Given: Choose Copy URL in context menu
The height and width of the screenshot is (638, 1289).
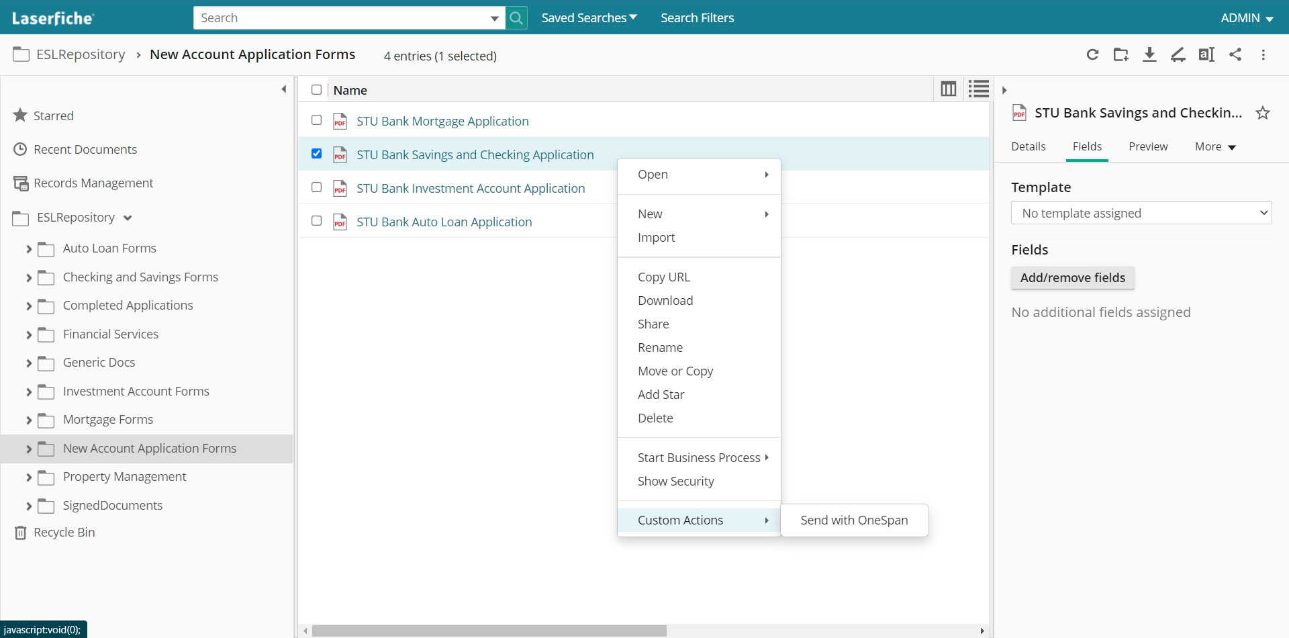Looking at the screenshot, I should click(699, 277).
